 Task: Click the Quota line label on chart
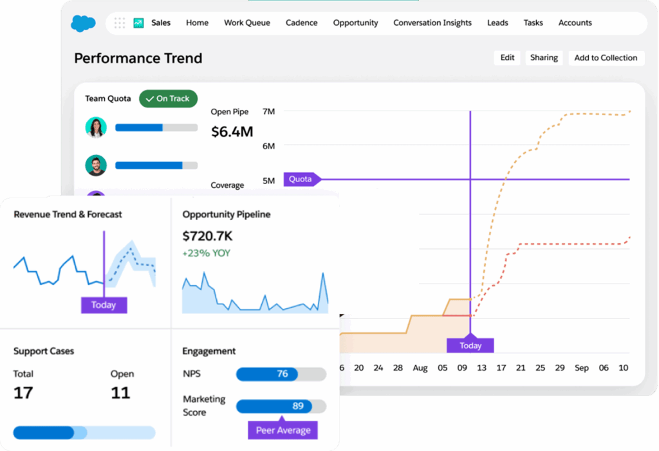click(x=302, y=179)
